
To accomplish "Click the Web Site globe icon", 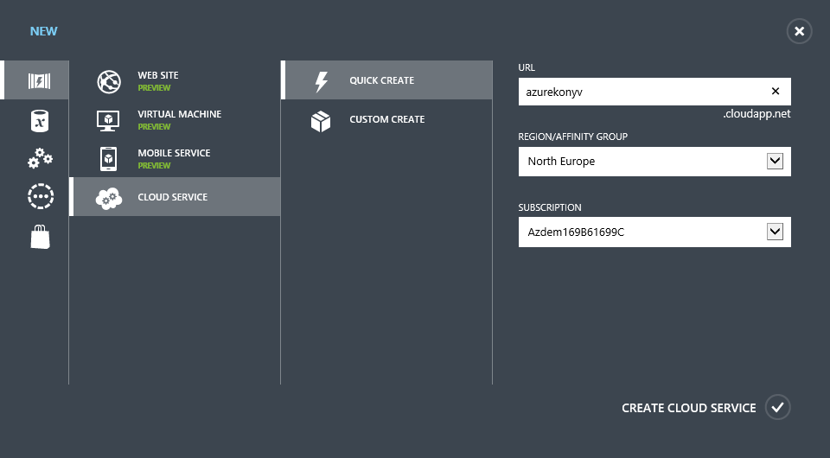I will (109, 81).
